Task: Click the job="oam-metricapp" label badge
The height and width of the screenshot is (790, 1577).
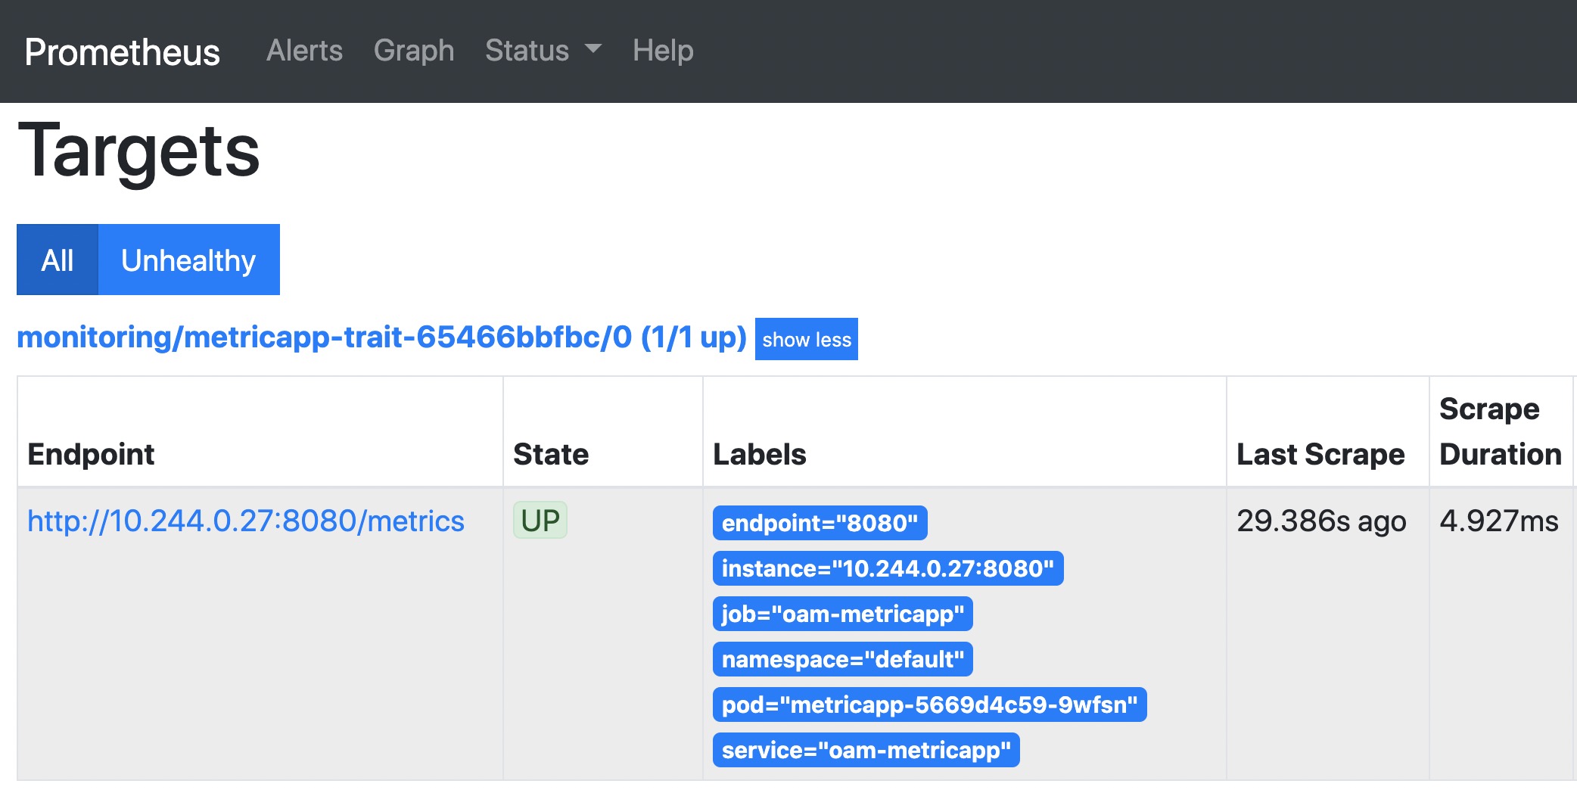Action: click(x=844, y=614)
